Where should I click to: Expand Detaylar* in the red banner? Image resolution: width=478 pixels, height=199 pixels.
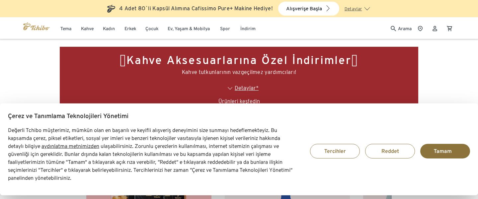(247, 88)
